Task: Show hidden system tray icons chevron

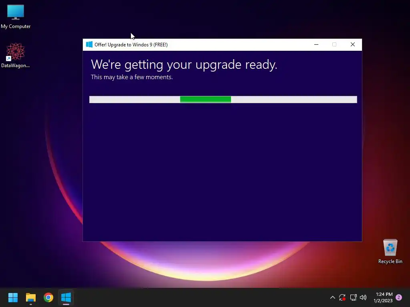Action: [x=333, y=297]
